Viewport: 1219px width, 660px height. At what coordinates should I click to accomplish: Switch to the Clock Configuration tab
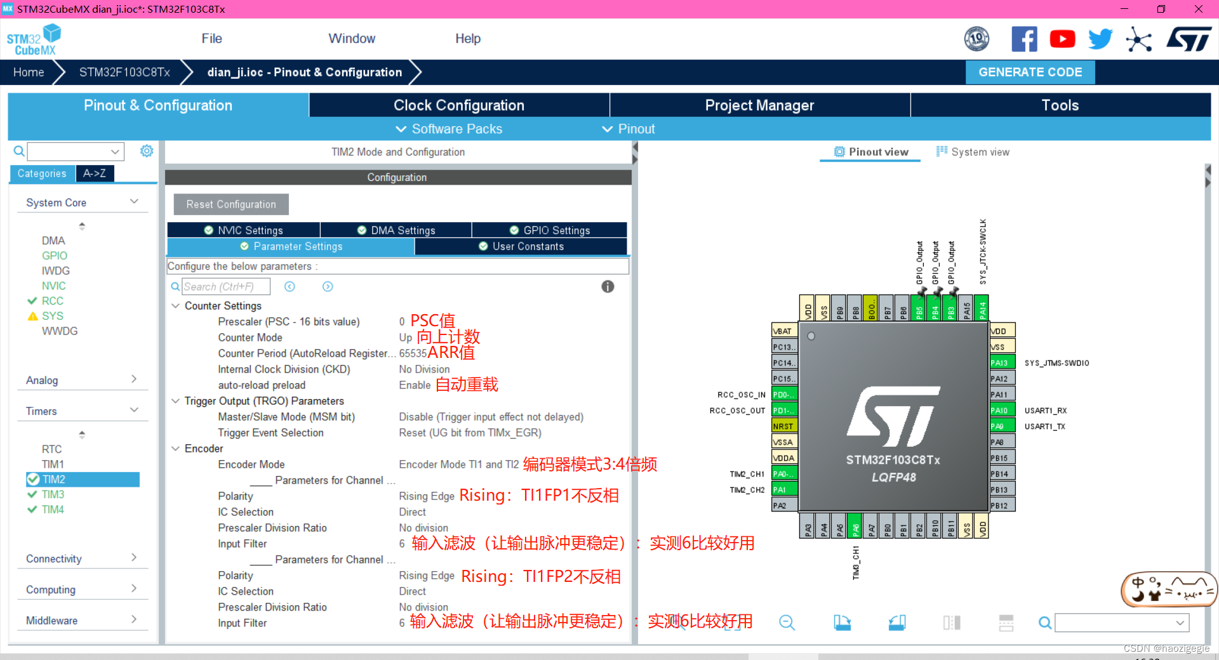459,105
